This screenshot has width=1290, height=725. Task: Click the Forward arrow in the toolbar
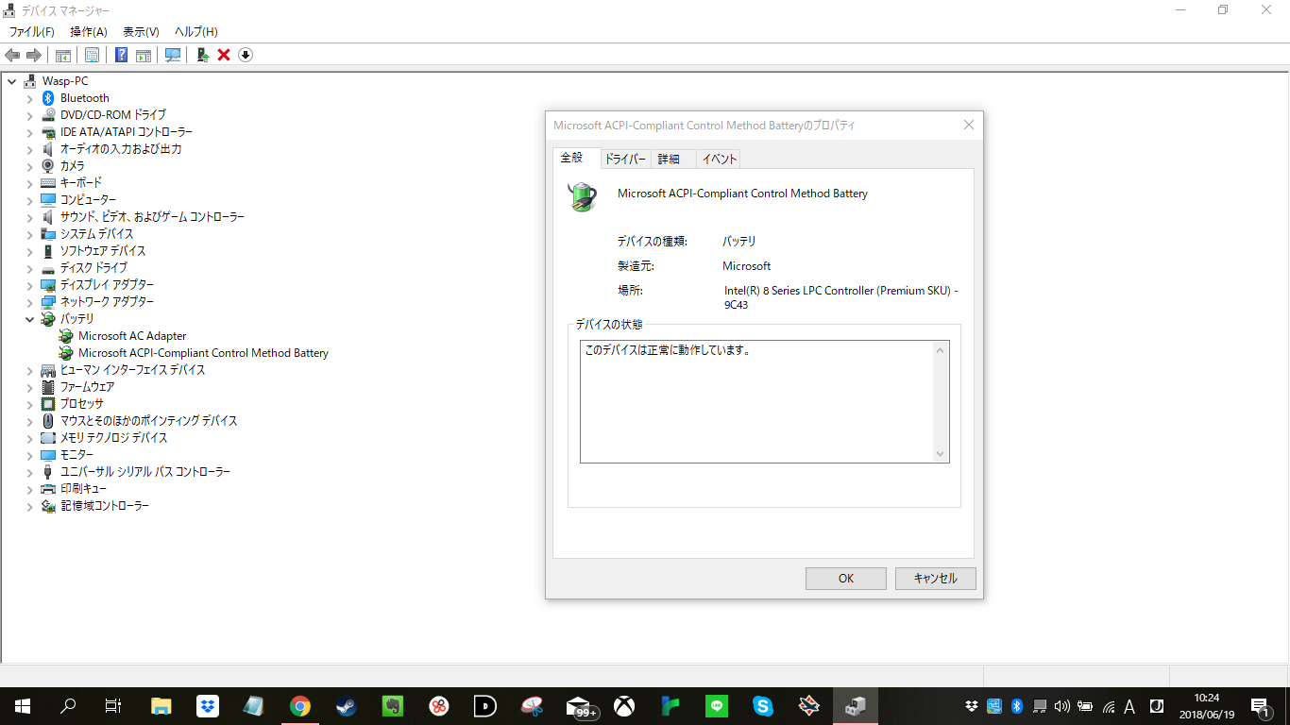pos(34,55)
